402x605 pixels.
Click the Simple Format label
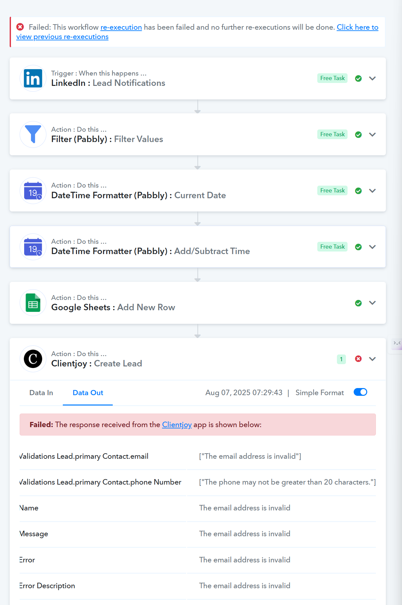320,393
